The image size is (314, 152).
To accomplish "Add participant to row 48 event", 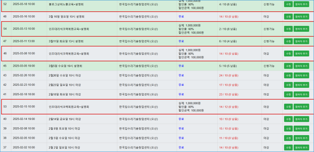I will coord(301,16).
